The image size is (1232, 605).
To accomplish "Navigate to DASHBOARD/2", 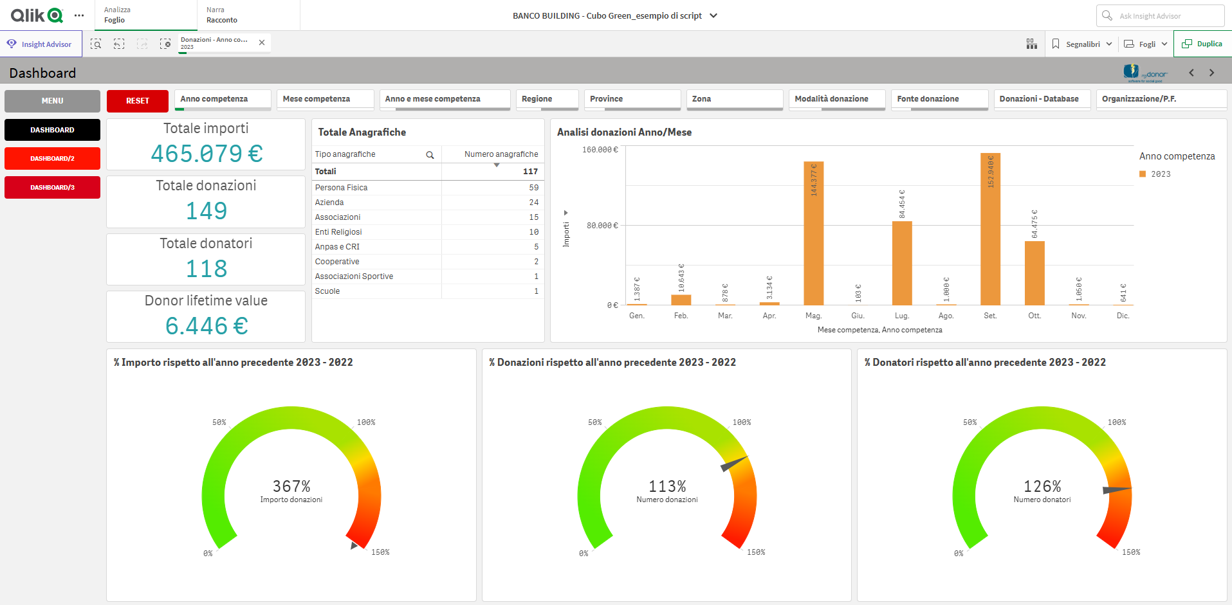I will tap(52, 158).
